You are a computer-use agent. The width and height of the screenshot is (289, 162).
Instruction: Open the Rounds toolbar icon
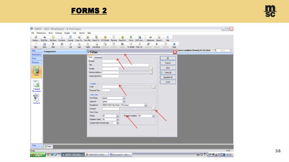[70, 38]
